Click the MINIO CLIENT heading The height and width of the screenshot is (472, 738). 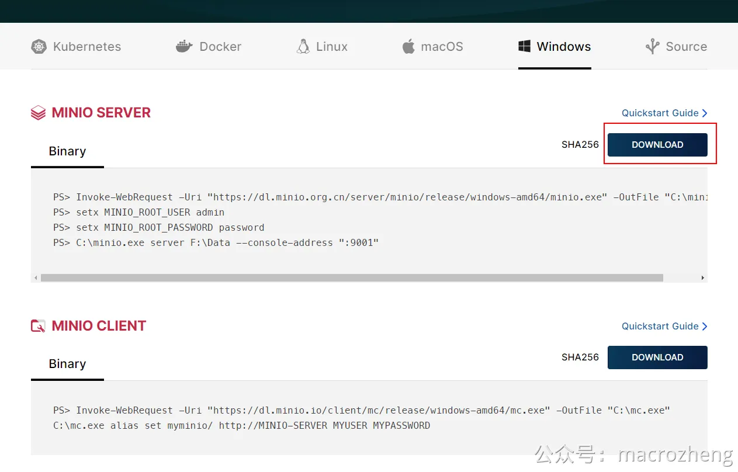coord(99,326)
